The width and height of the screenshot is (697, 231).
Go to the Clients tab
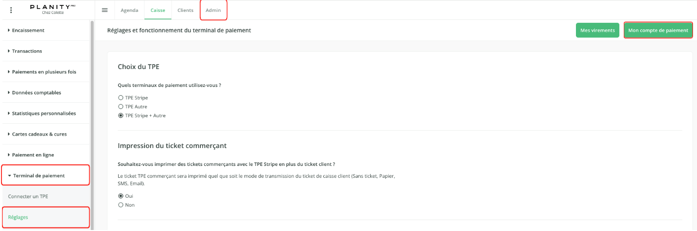pos(185,10)
